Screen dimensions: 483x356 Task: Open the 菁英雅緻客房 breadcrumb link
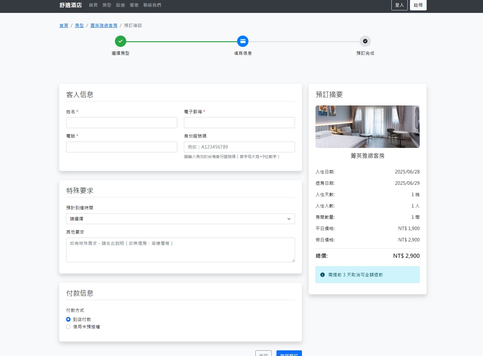[x=104, y=25]
